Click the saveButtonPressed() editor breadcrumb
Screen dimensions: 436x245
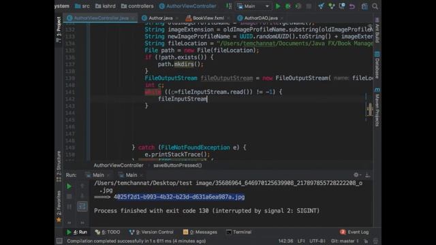(177, 165)
